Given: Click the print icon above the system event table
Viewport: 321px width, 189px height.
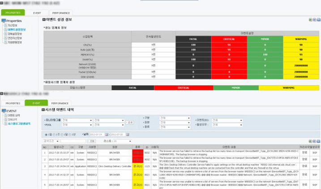Looking at the screenshot, I should point(319,141).
